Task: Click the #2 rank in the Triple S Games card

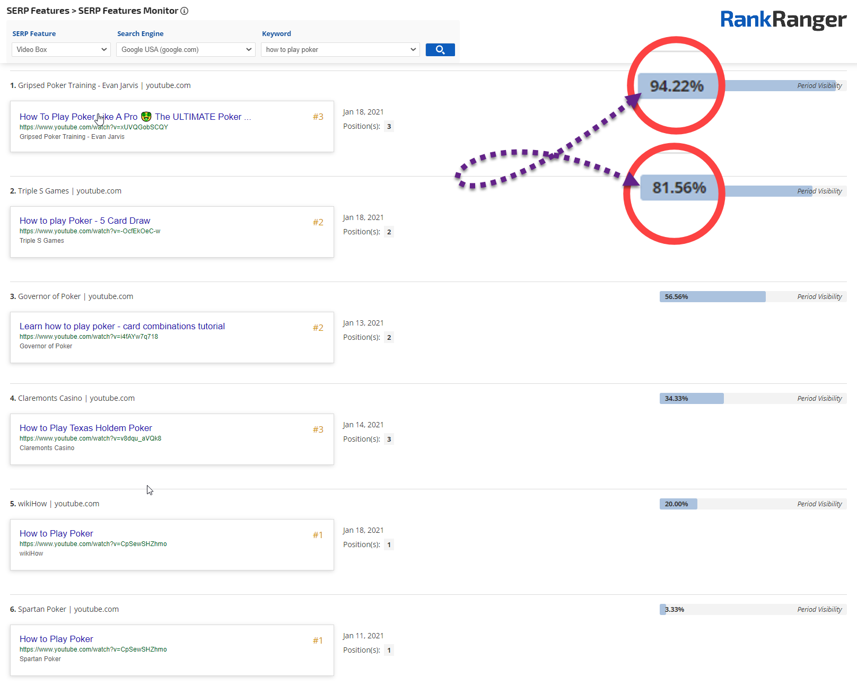Action: coord(318,222)
